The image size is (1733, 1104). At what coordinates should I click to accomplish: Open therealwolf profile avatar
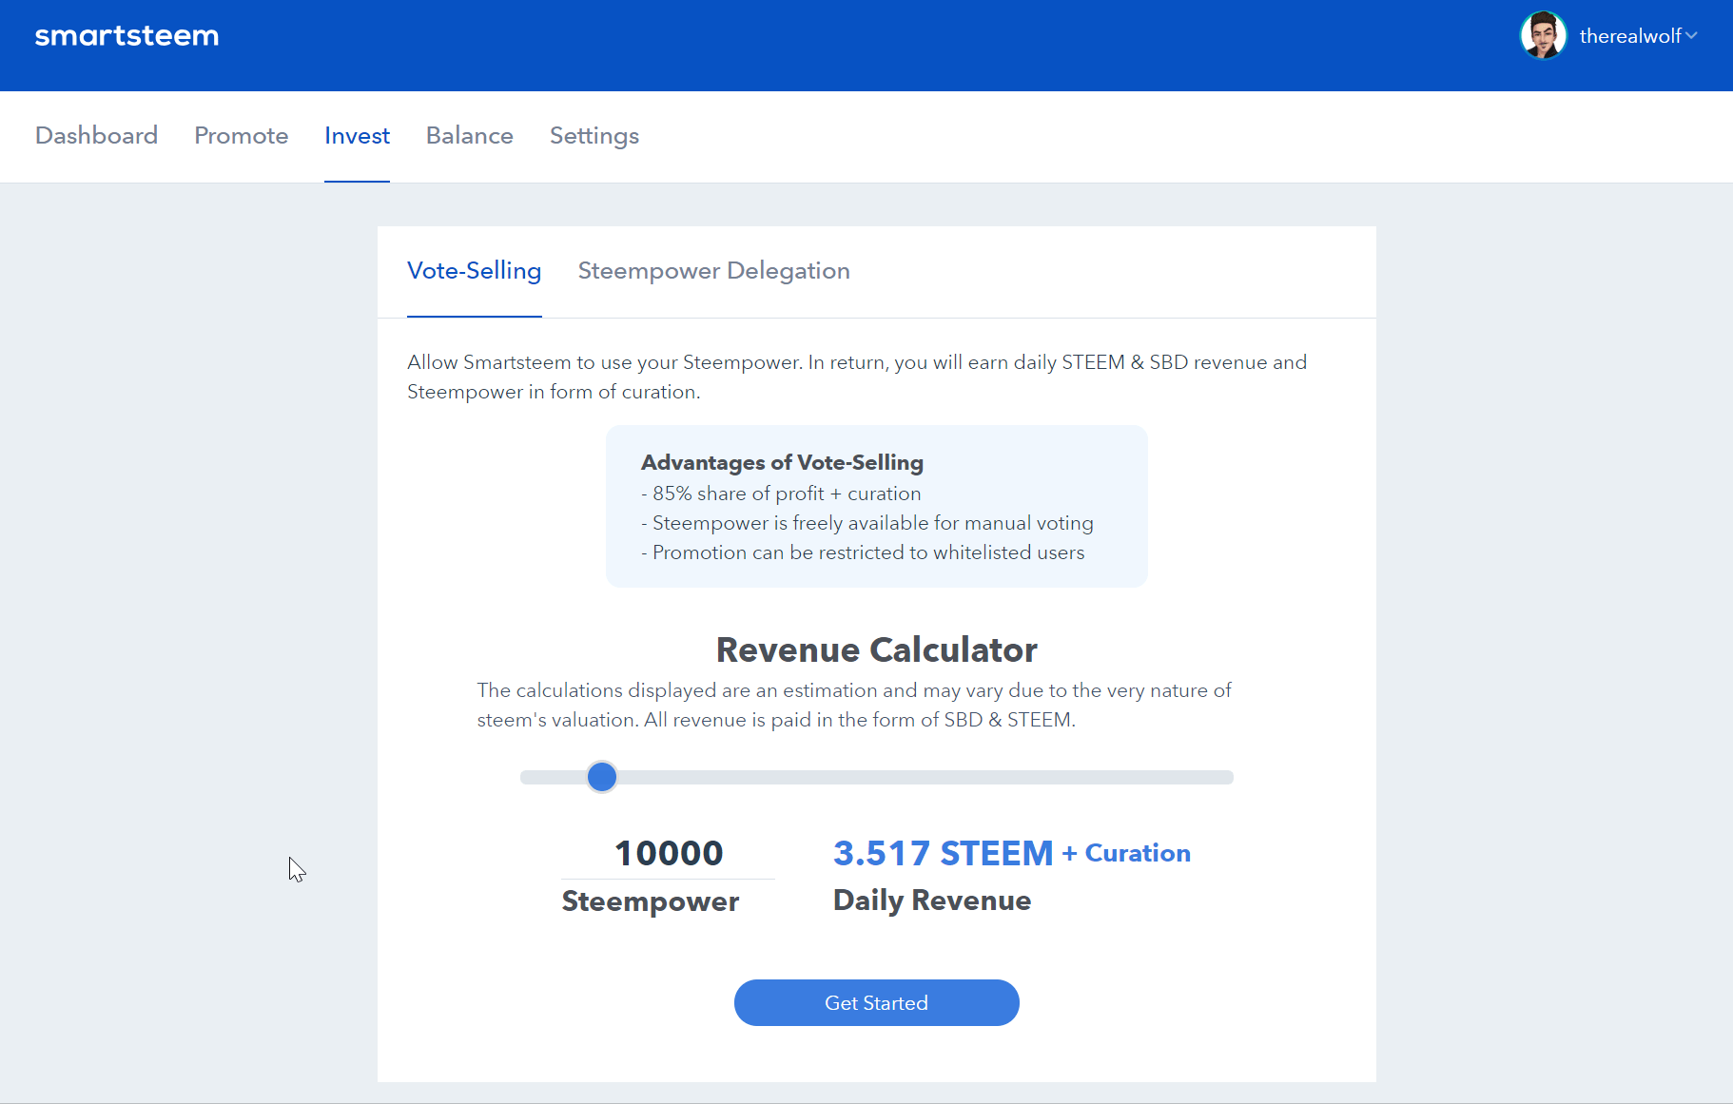tap(1543, 35)
